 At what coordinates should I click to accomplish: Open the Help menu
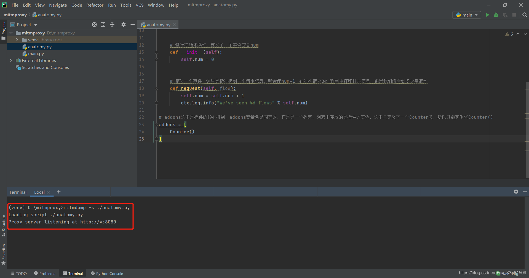173,5
